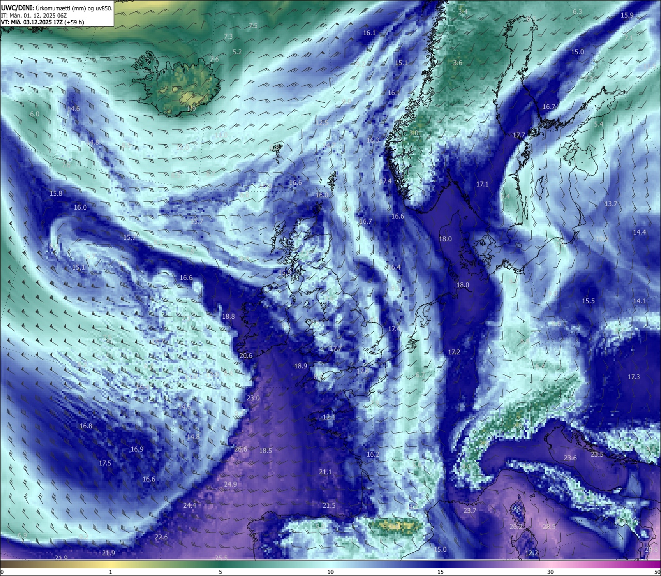Click the 16.9 value label

pos(137,449)
